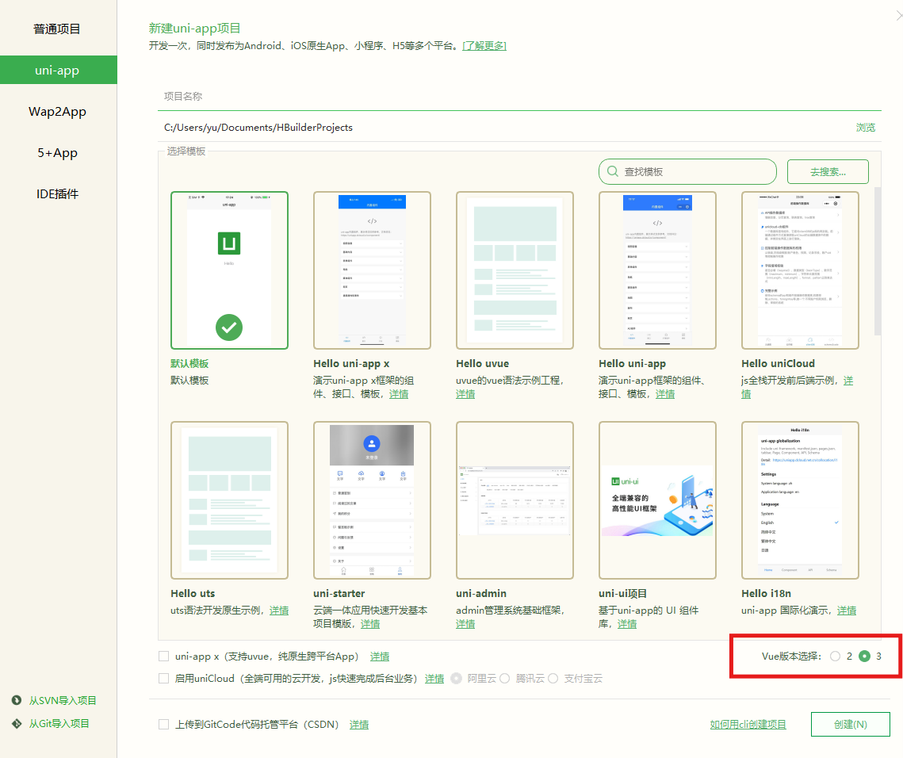Screen dimensions: 903x758
Task: Enable the uni-app x checkbox
Action: pos(163,656)
